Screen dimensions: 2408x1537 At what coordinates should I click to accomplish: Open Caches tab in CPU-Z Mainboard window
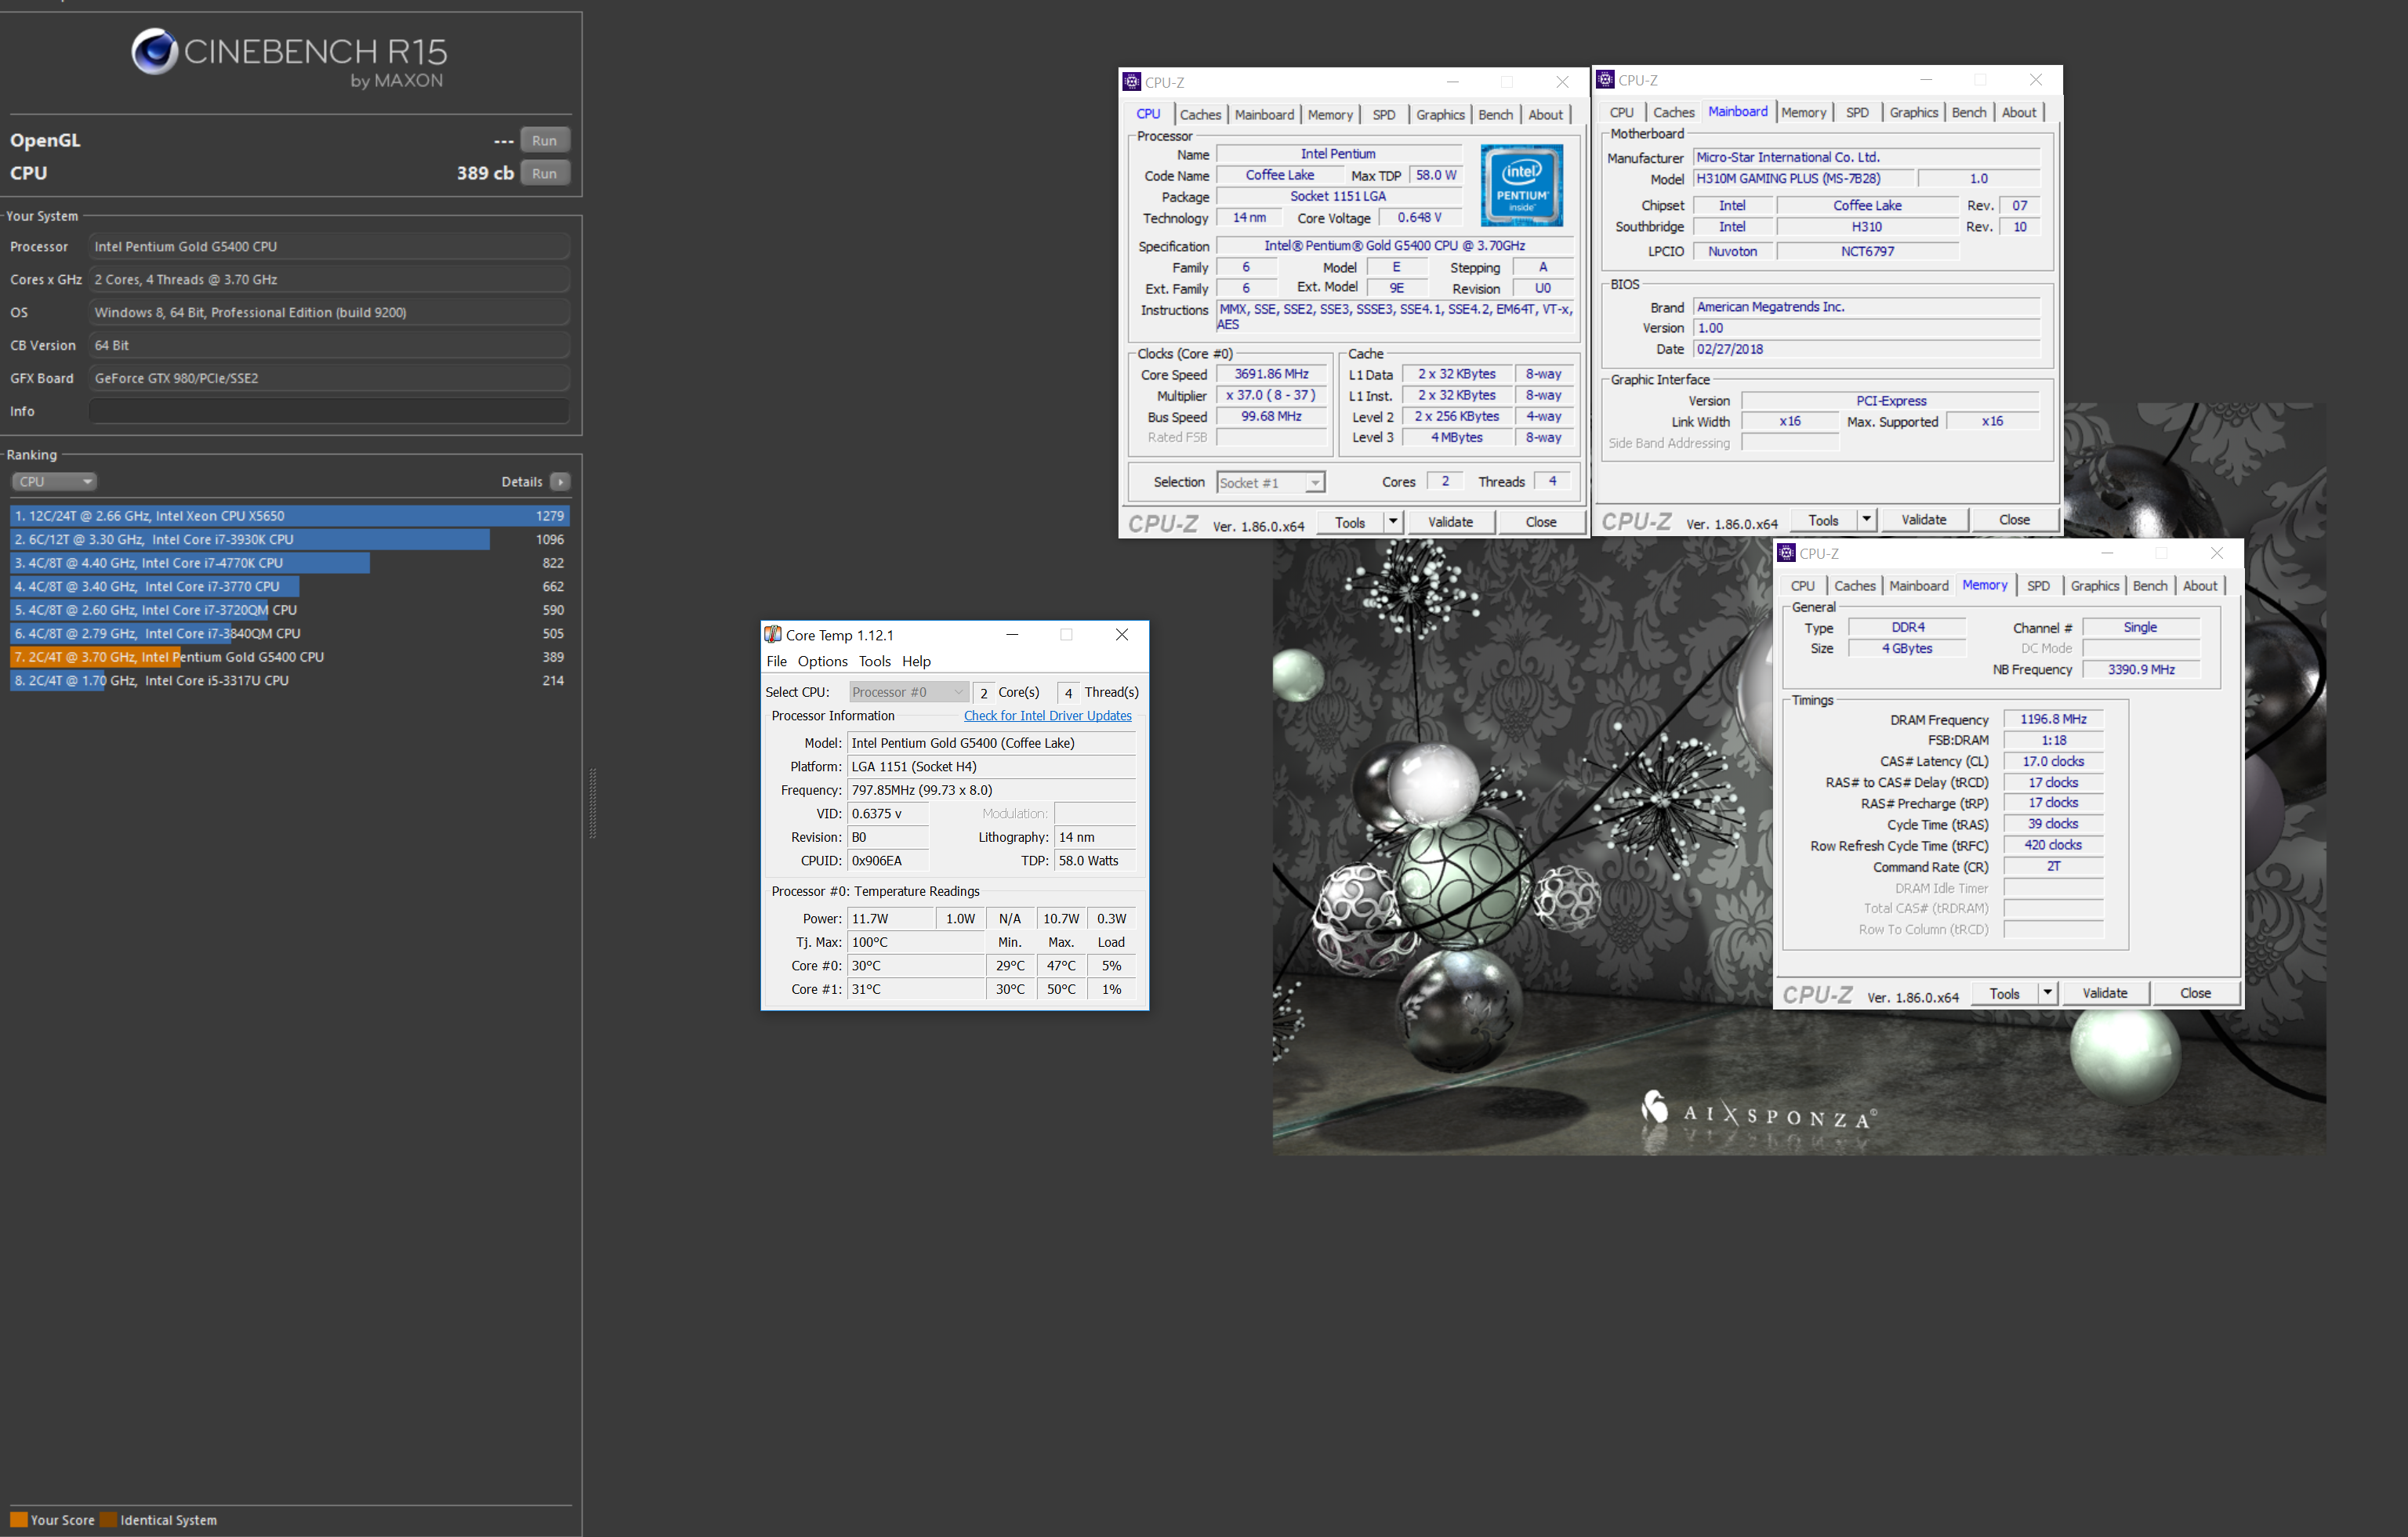coord(1674,113)
